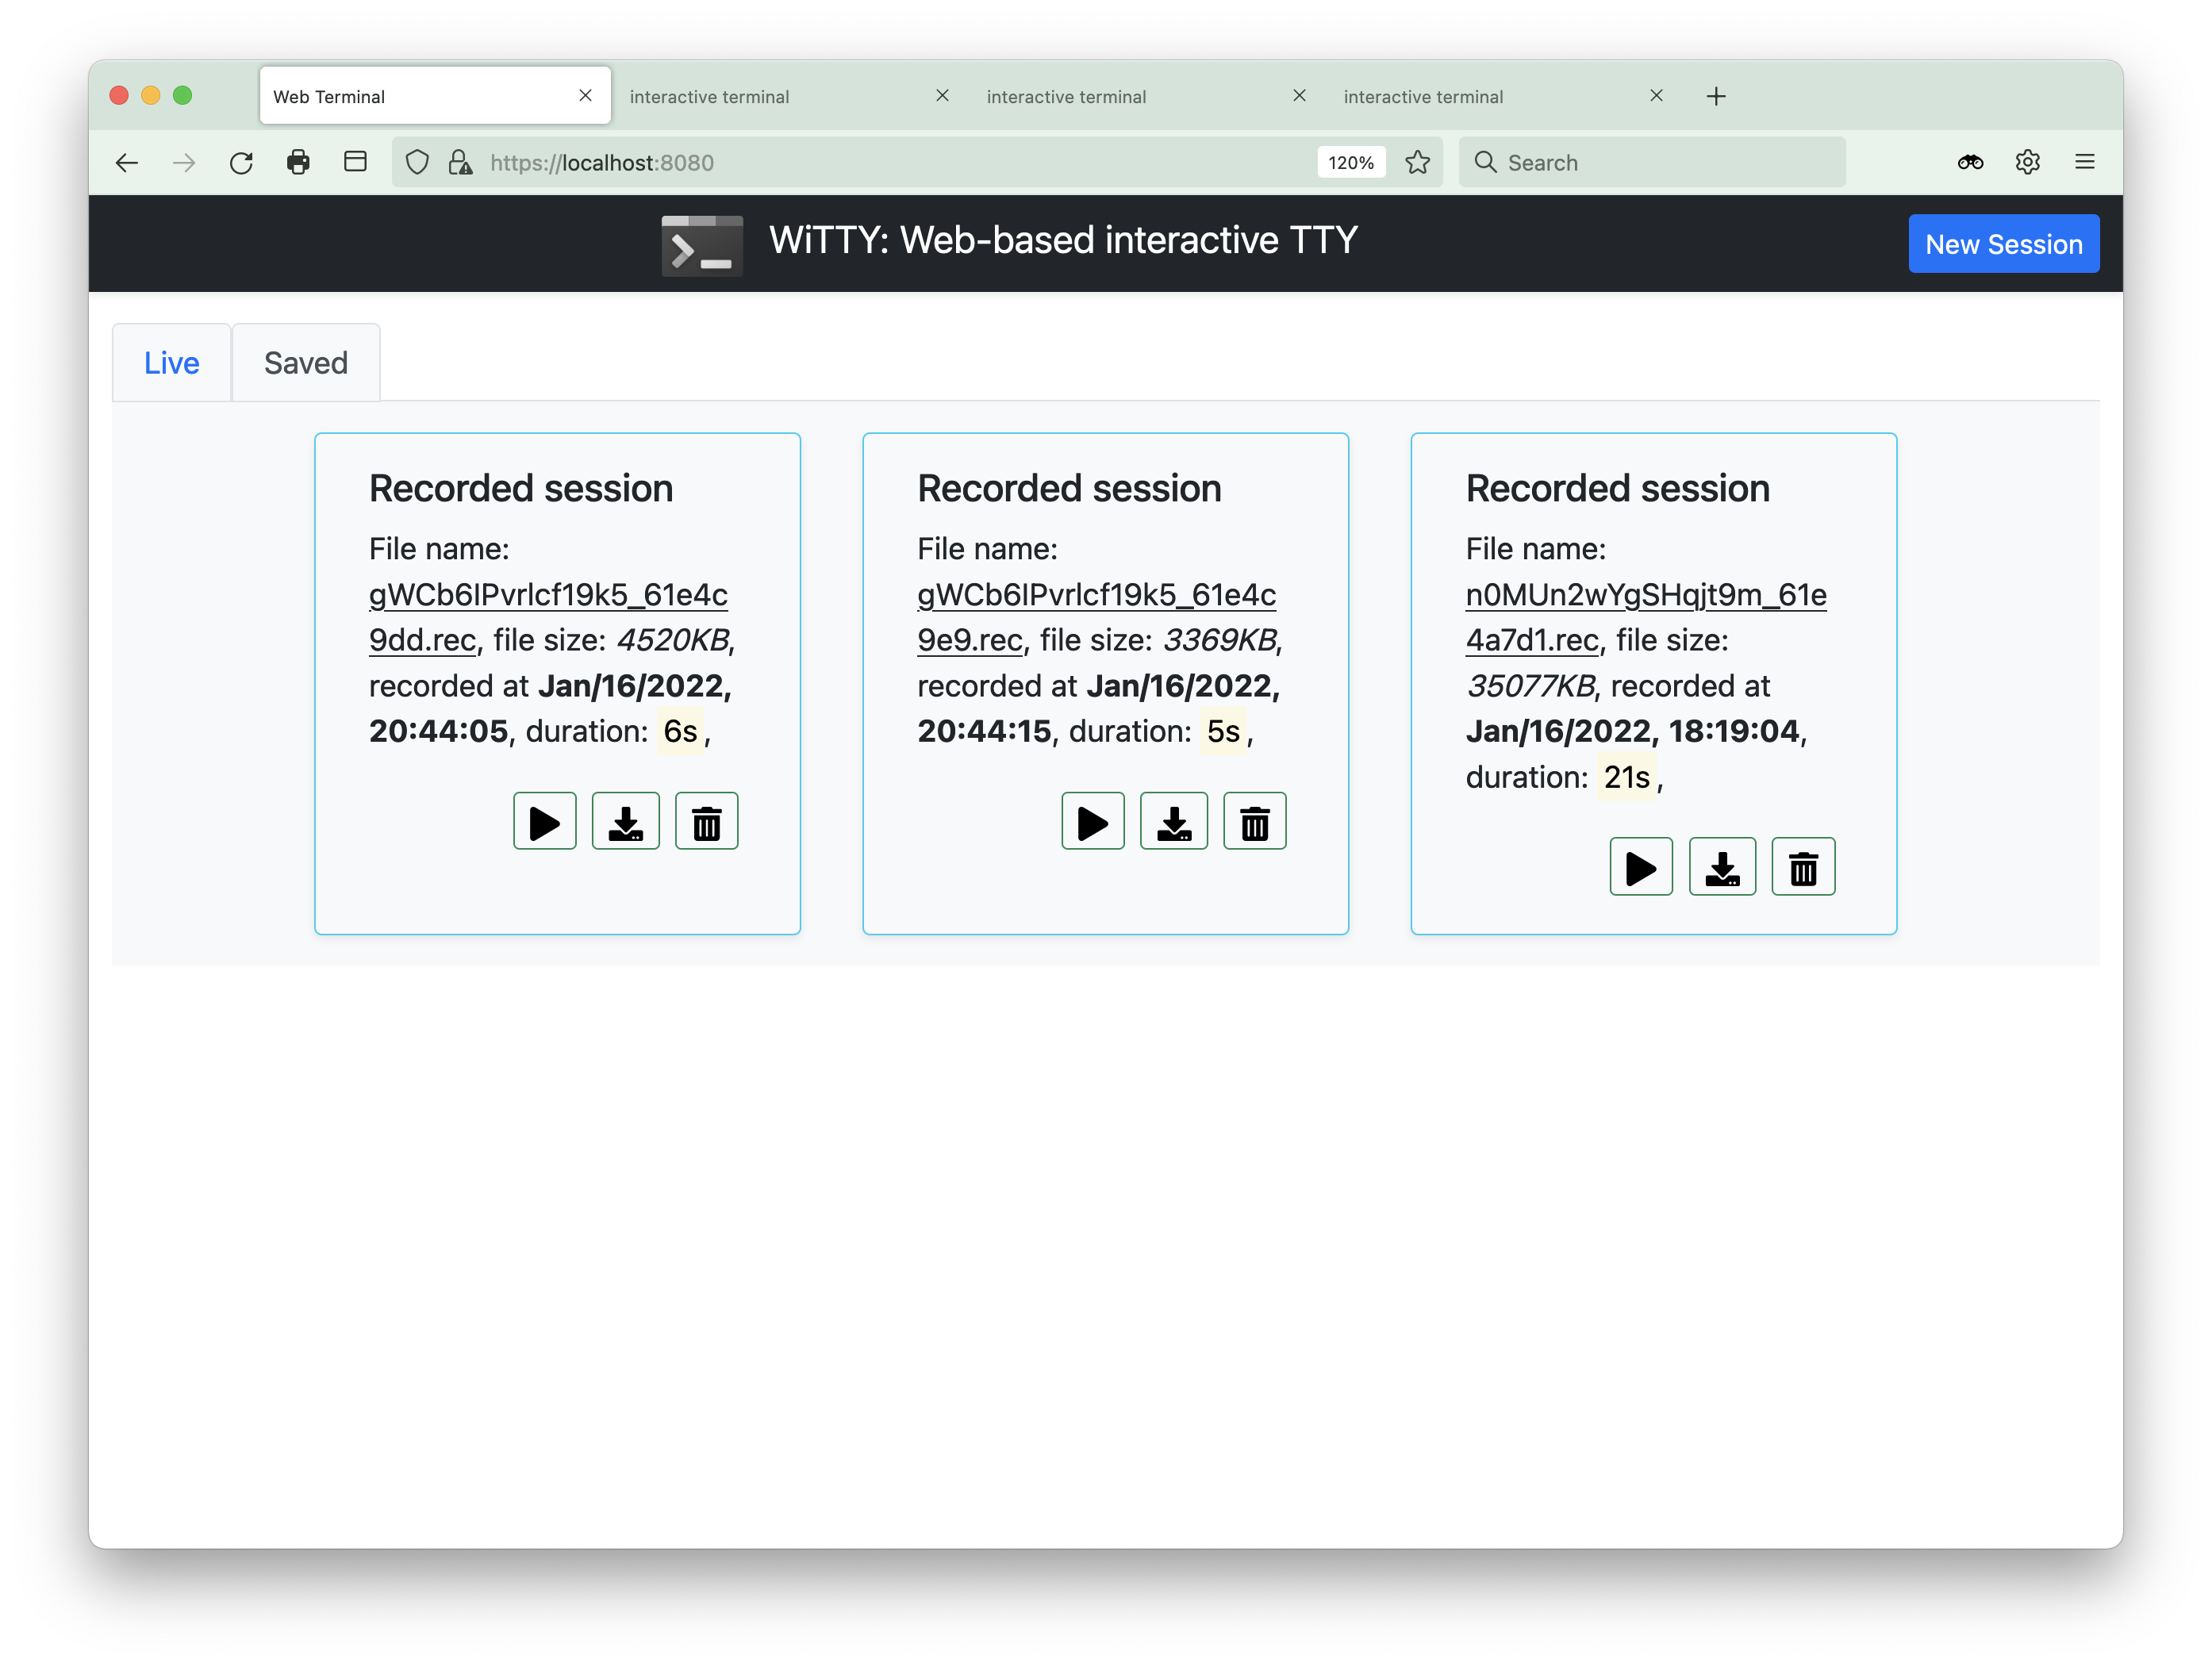The height and width of the screenshot is (1666, 2212).
Task: Download the 3369KB recording file
Action: pyautogui.click(x=1173, y=821)
